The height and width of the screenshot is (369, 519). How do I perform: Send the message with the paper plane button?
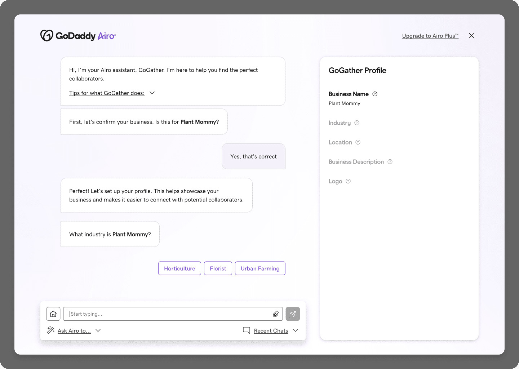(x=293, y=314)
